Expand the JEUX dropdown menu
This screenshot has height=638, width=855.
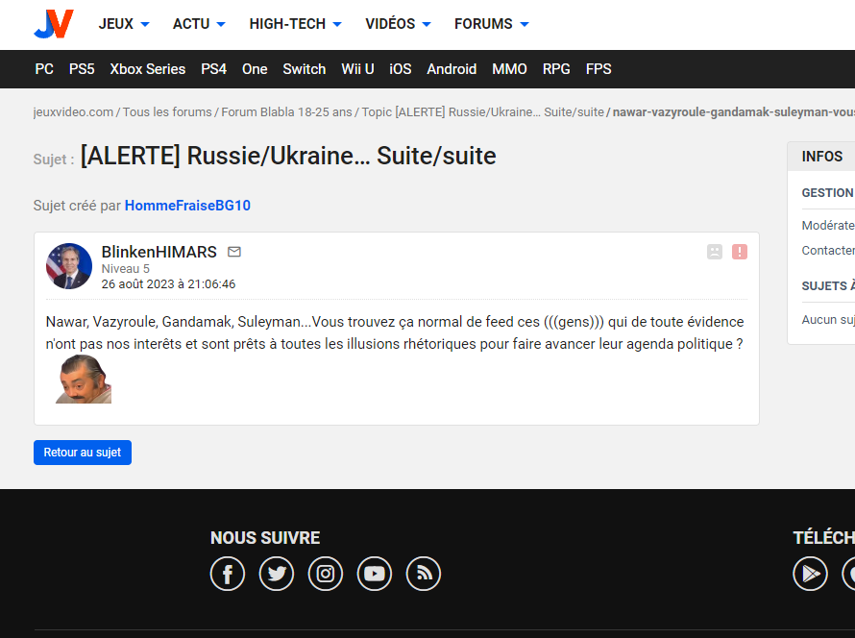pyautogui.click(x=124, y=24)
